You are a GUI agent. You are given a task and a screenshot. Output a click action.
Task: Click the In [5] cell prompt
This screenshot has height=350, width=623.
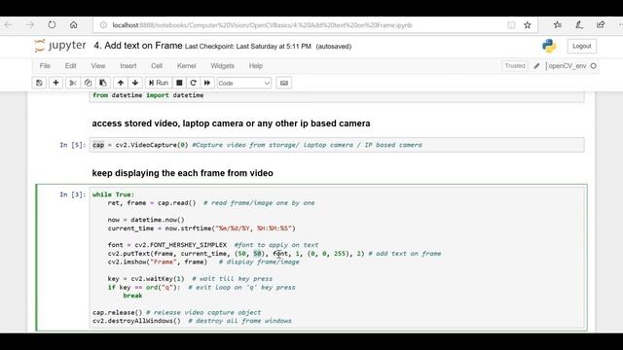tap(73, 145)
